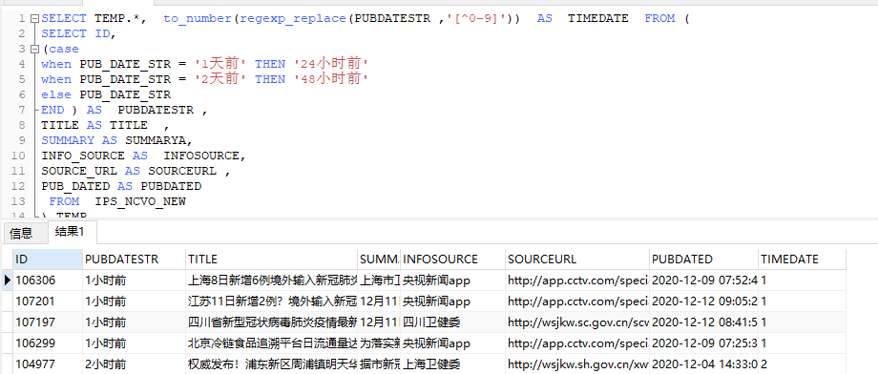This screenshot has height=374, width=878.
Task: Select the 四川卫健委 INFOSOURCE cell
Action: tap(452, 322)
